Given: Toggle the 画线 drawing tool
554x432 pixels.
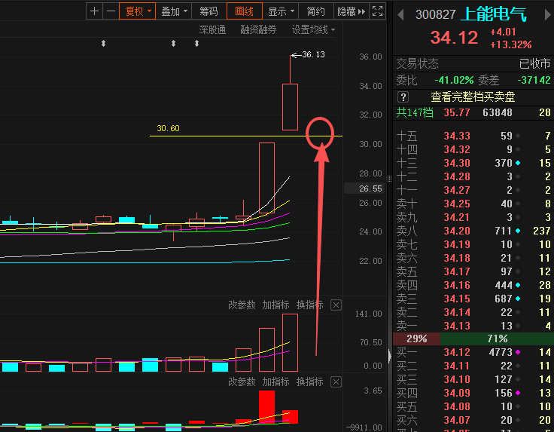Looking at the screenshot, I should (245, 11).
